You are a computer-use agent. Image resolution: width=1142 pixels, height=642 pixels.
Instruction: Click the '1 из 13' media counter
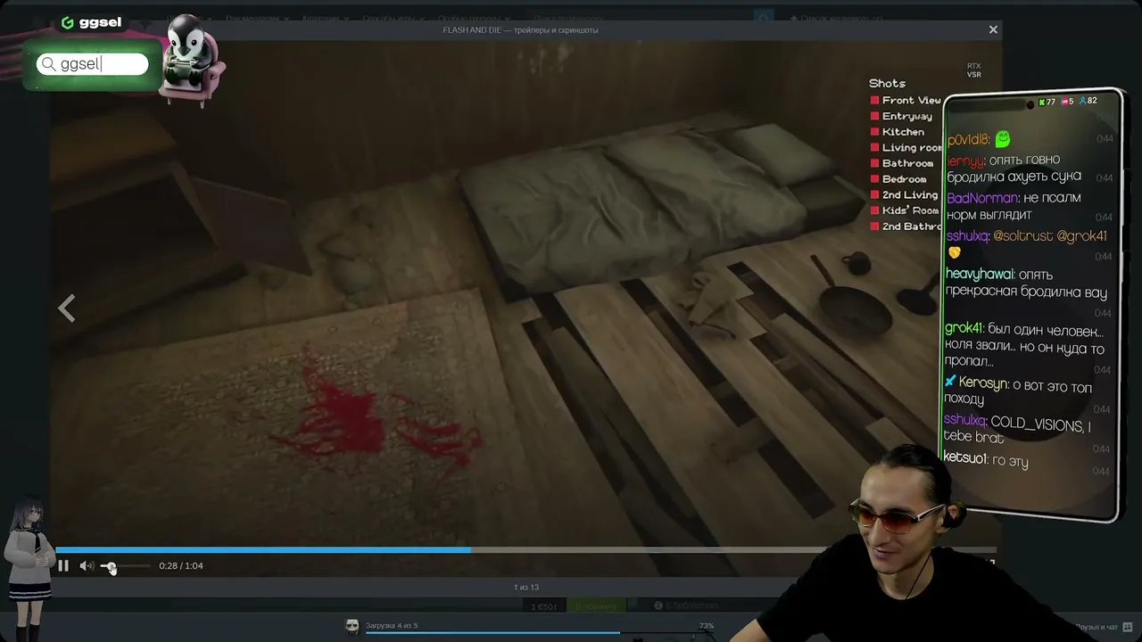526,587
